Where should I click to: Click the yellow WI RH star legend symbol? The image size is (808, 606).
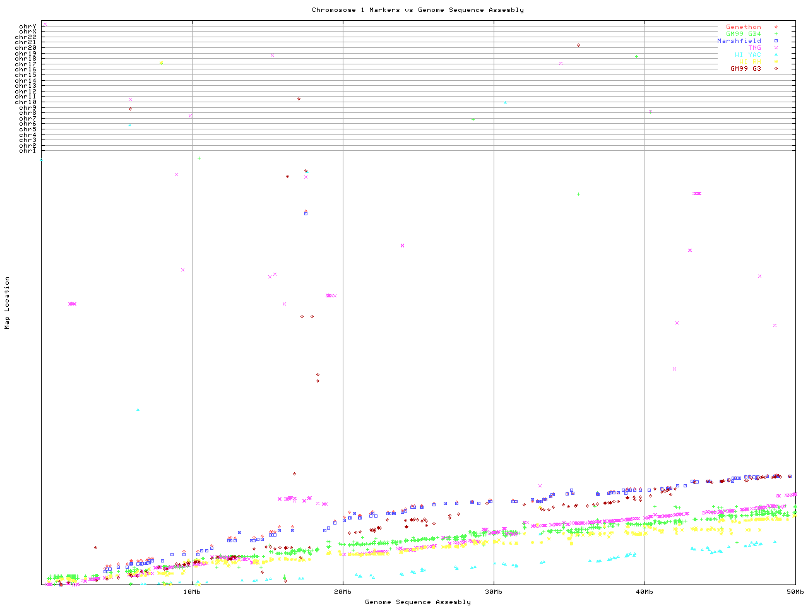tap(776, 62)
